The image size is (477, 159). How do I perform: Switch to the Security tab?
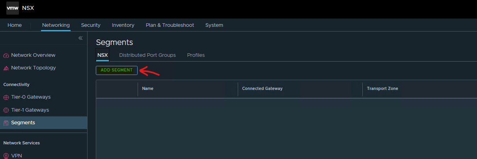[x=91, y=25]
